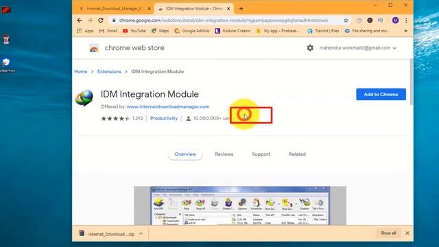Viewport: 439px width, 247px height.
Task: Open the Apps bookmark shortcut
Action: tap(85, 31)
